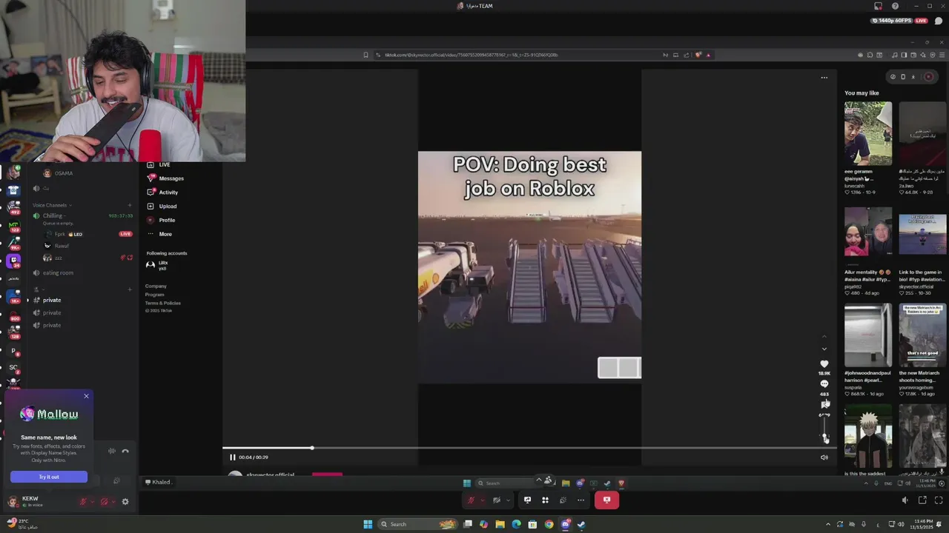
Task: Open the Program link in the TikTok sidebar
Action: pos(155,295)
